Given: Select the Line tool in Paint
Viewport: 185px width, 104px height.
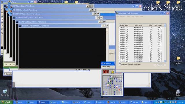Looking at the screenshot, I should (2, 26).
